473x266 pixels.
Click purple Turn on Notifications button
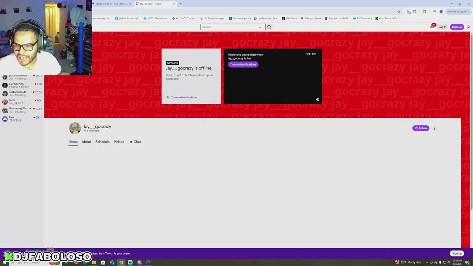(x=243, y=64)
